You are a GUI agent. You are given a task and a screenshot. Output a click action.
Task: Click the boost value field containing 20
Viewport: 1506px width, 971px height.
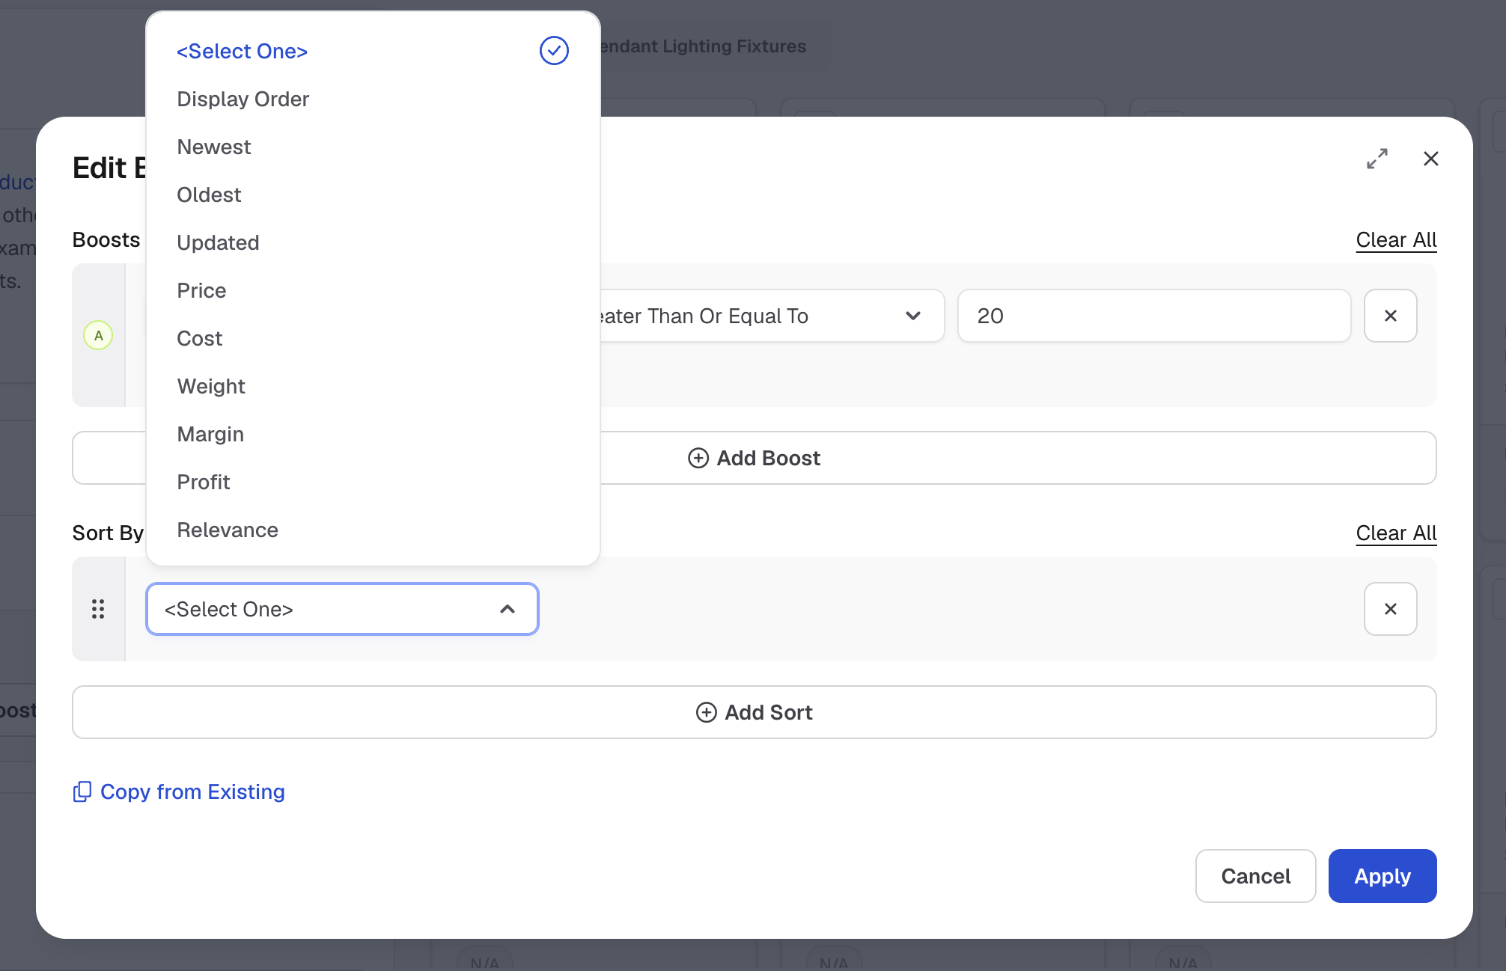point(1154,316)
